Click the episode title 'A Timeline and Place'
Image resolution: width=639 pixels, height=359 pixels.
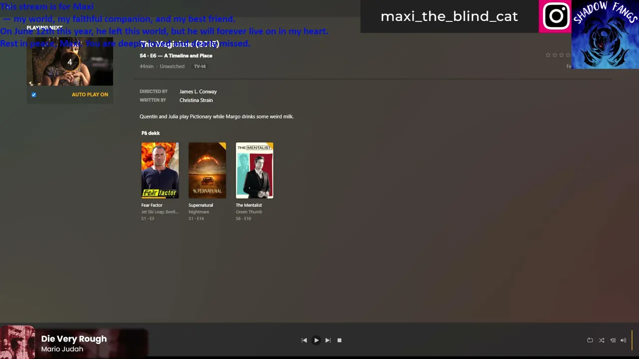click(188, 56)
